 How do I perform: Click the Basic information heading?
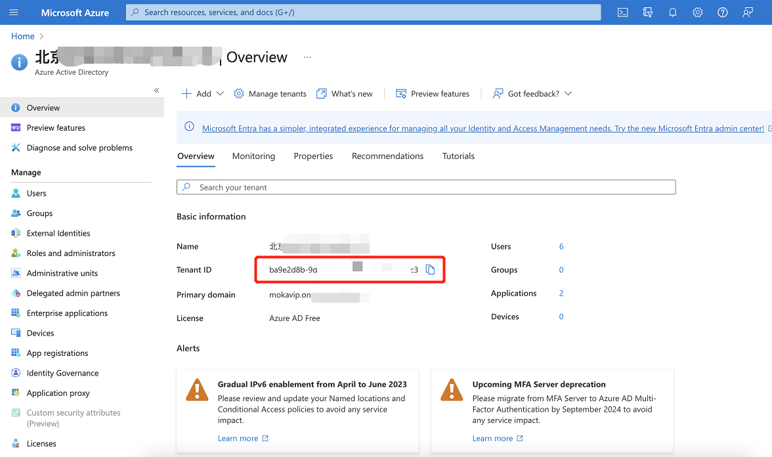click(x=211, y=216)
